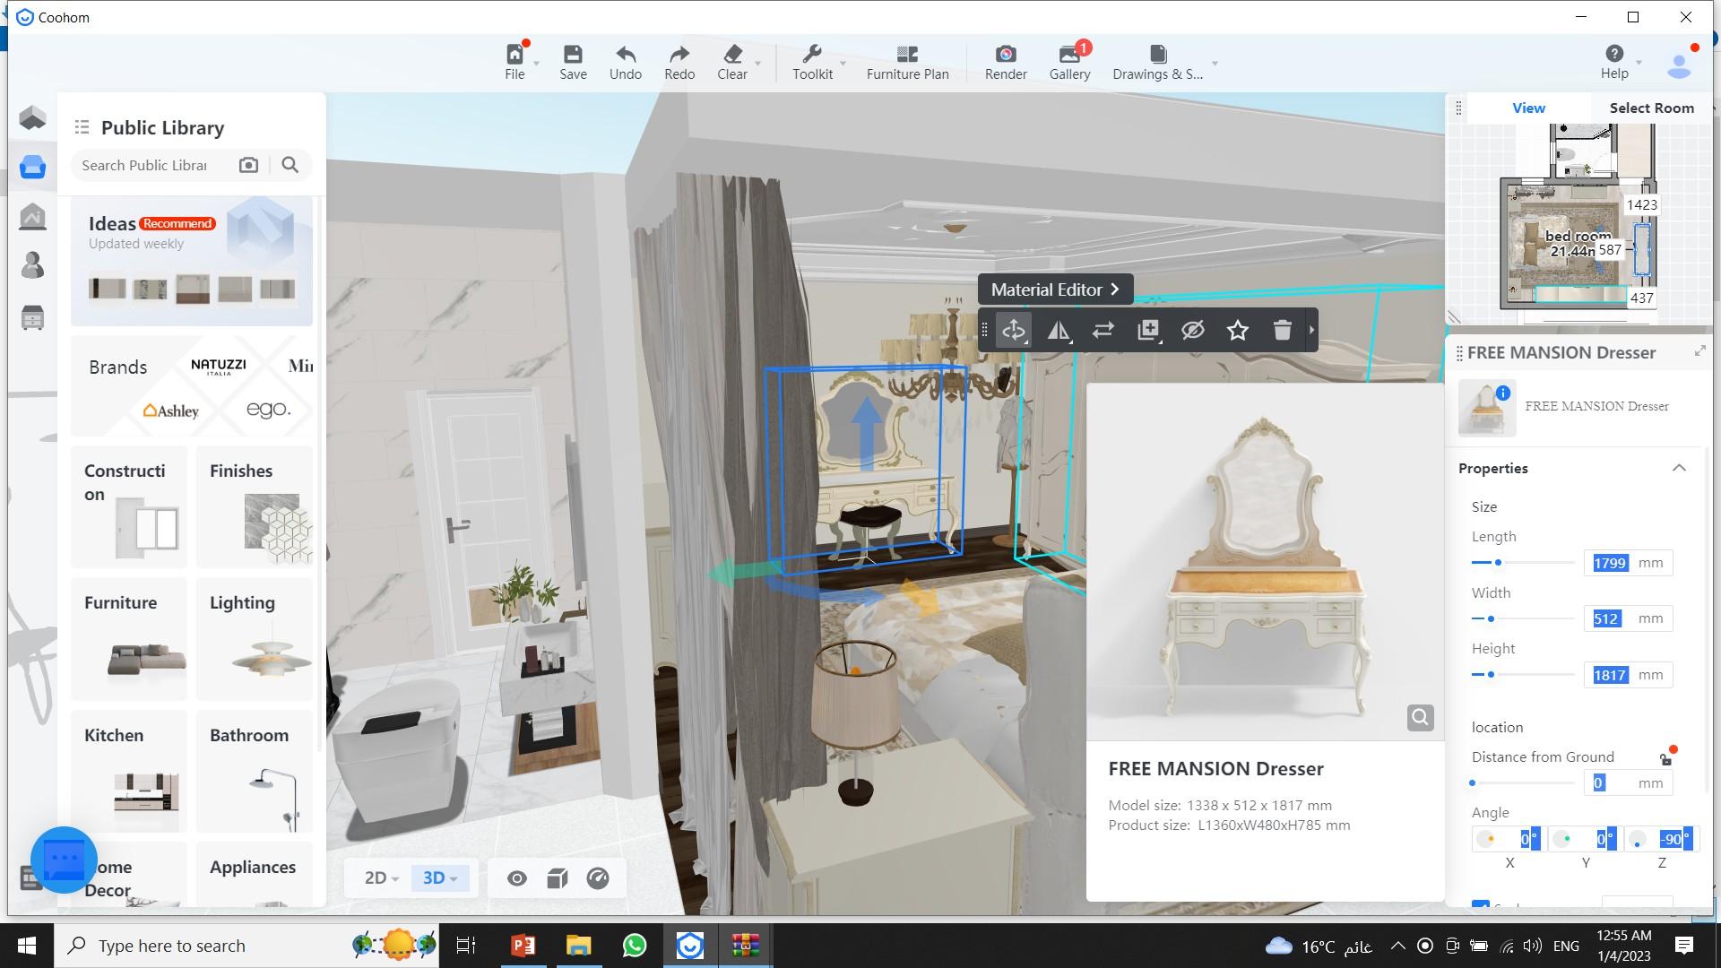Toggle the view eye icon in bottom bar
The width and height of the screenshot is (1721, 968).
point(516,878)
